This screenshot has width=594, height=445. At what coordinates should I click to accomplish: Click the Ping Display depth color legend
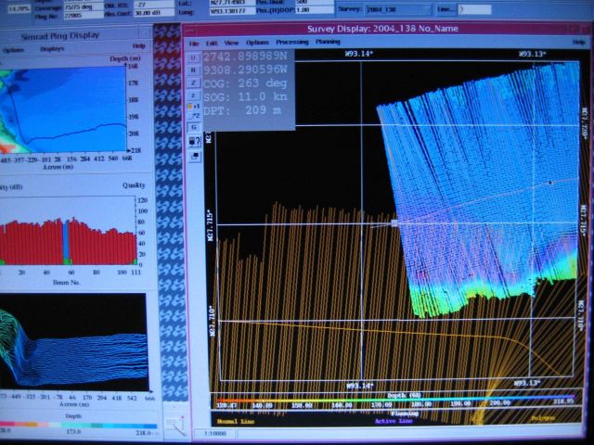pyautogui.click(x=78, y=426)
